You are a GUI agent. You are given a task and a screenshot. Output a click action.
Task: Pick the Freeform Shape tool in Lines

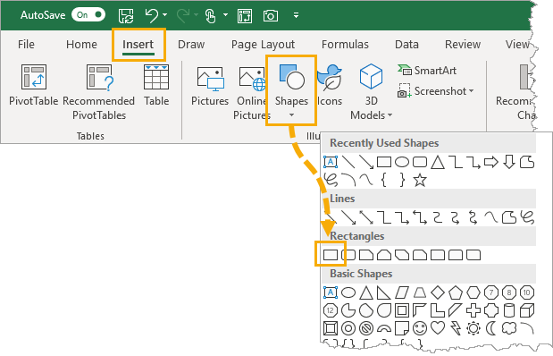point(509,217)
